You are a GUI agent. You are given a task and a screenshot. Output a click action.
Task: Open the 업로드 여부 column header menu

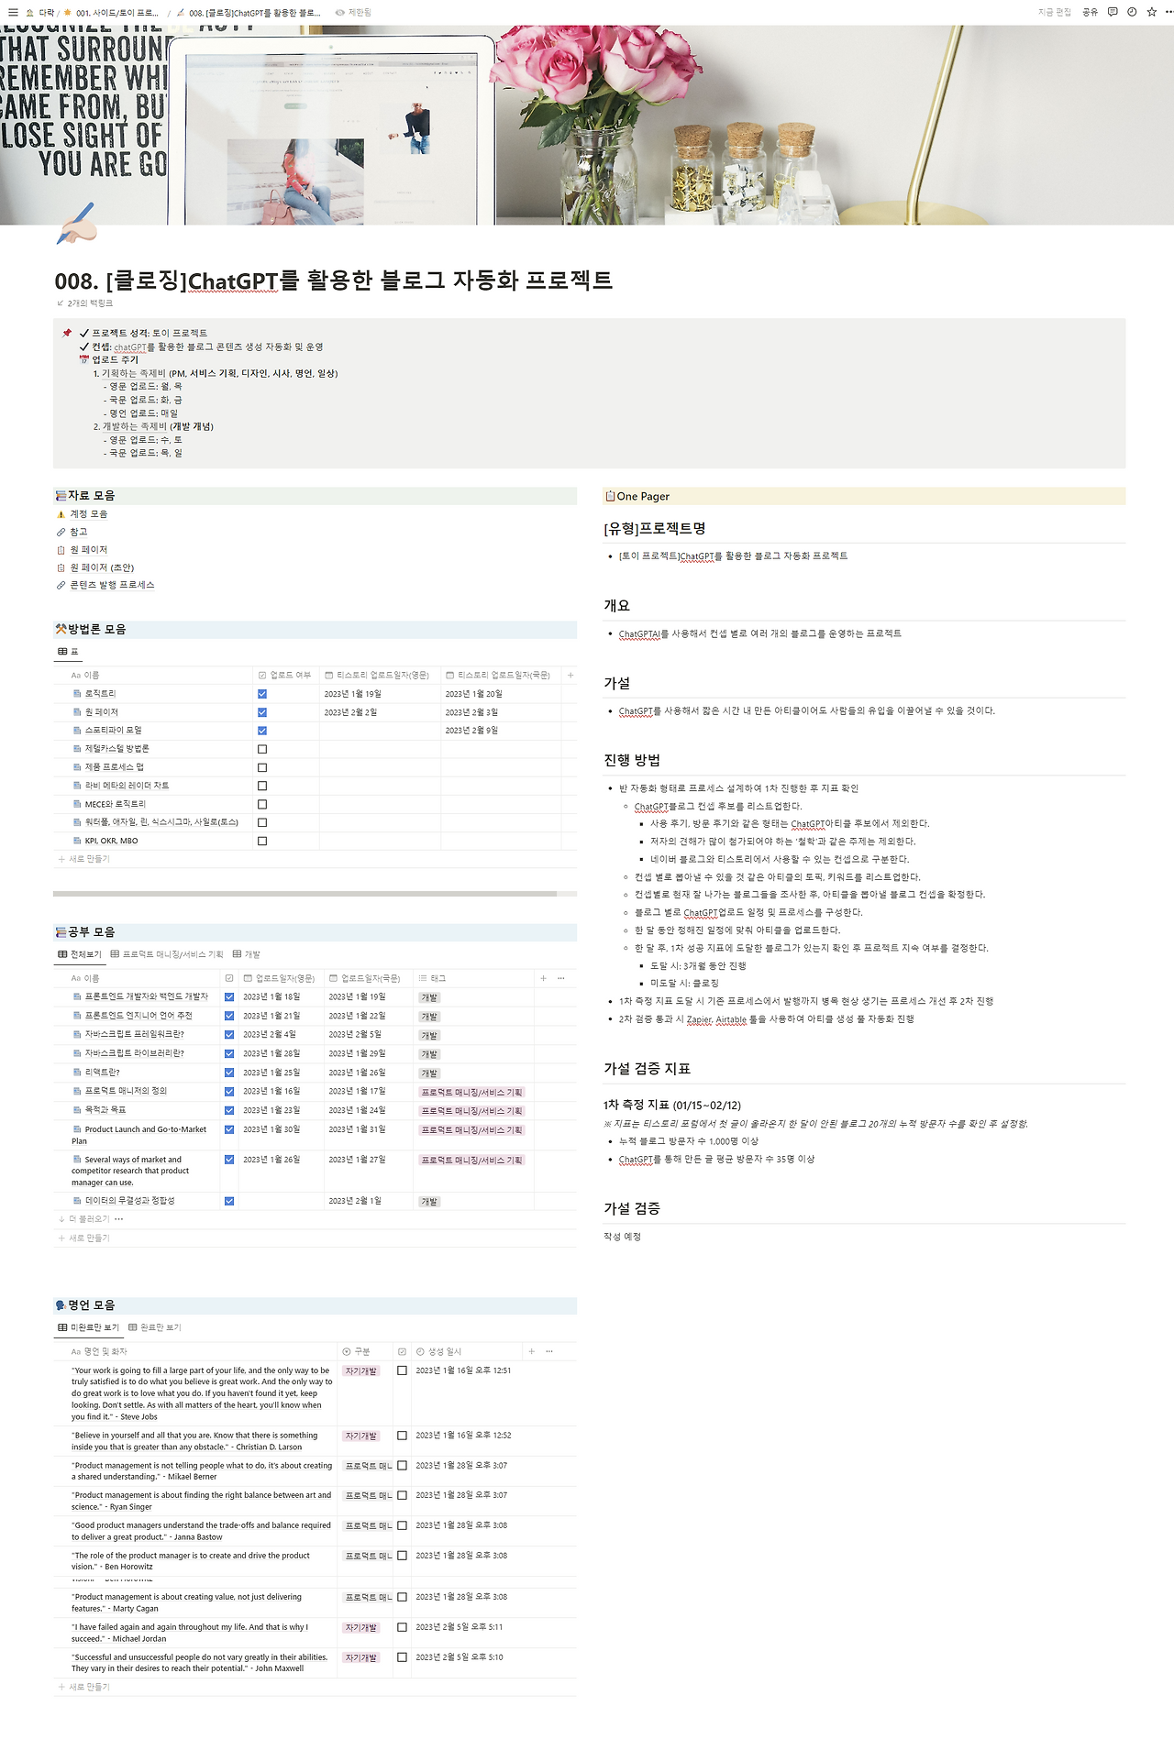click(x=285, y=675)
